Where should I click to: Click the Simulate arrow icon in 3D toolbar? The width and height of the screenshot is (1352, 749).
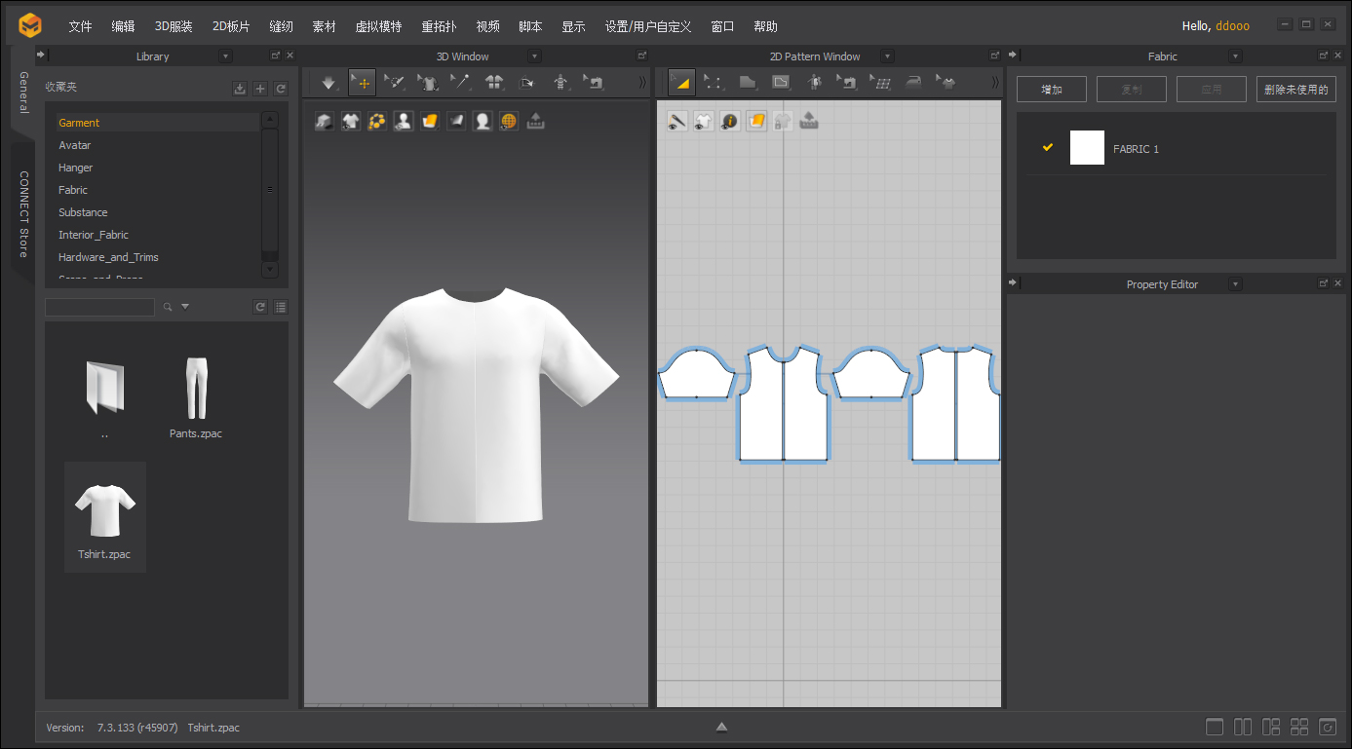click(328, 83)
